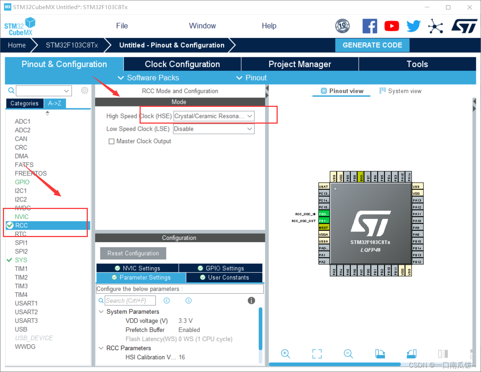The width and height of the screenshot is (481, 372).
Task: Click the VBAT pin on the chip
Action: coord(324,187)
